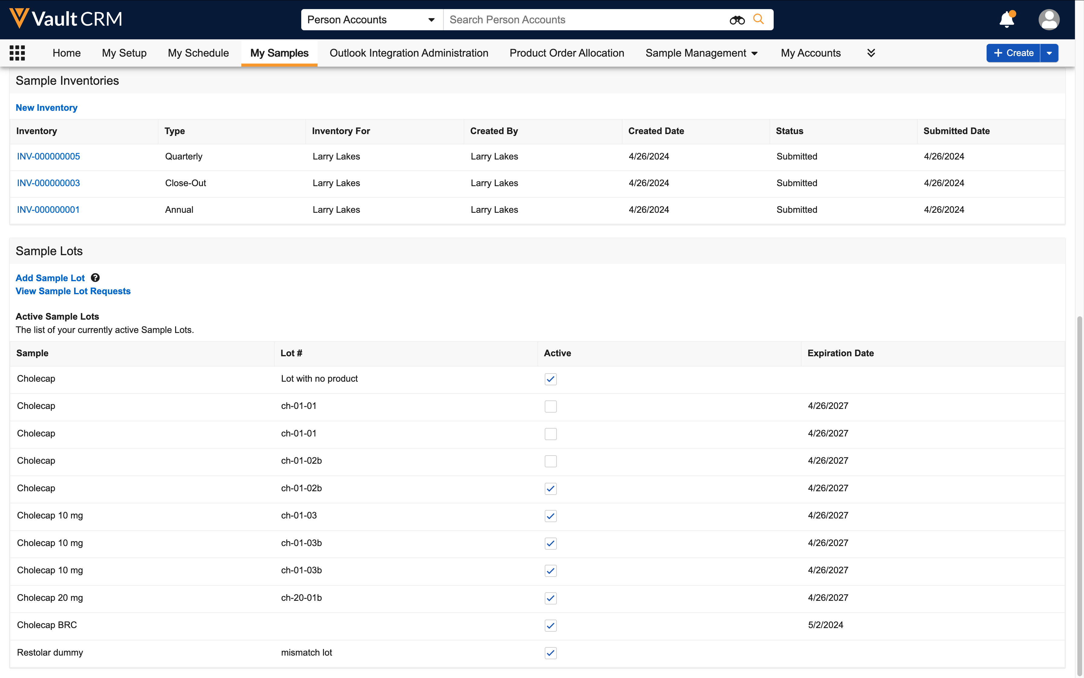The width and height of the screenshot is (1084, 678).
Task: Click View Sample Lot Requests link
Action: tap(73, 291)
